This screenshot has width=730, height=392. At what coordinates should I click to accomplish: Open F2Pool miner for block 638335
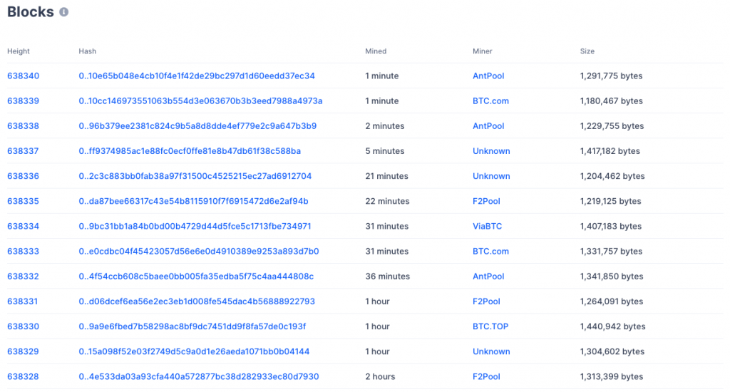[486, 202]
